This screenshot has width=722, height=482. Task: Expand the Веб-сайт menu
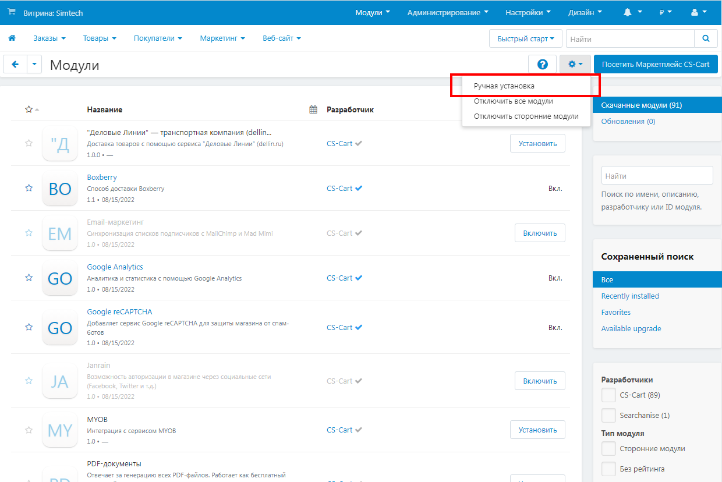point(282,38)
